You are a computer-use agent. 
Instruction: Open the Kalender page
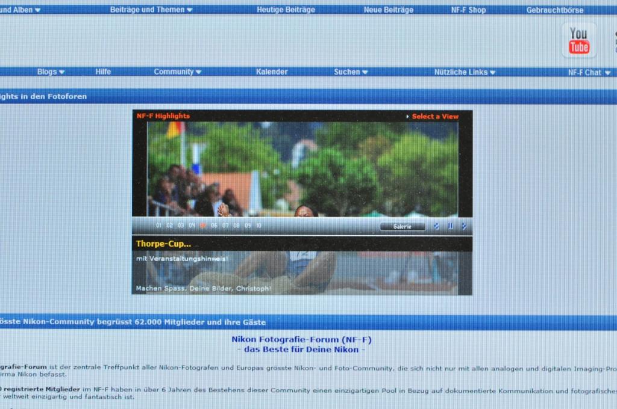click(x=272, y=72)
